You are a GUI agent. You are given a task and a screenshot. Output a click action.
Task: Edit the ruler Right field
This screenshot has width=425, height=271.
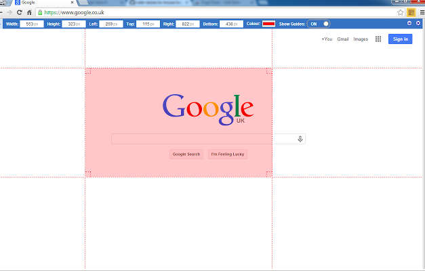pos(188,24)
